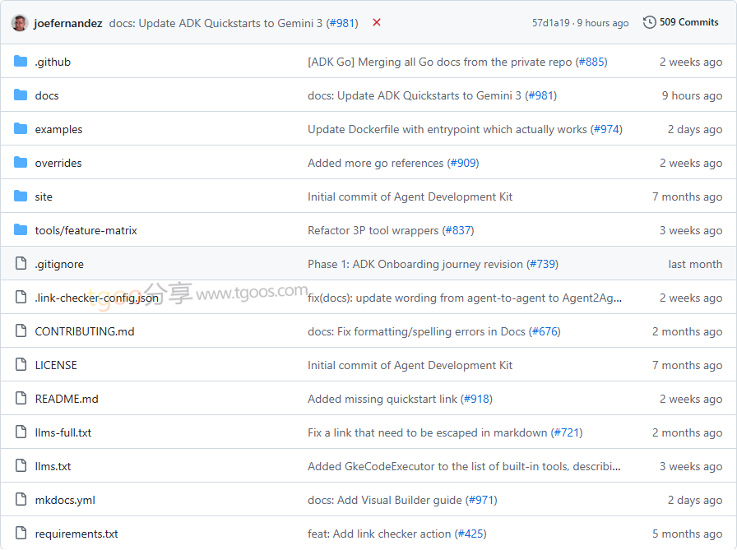Click joefernandez's profile avatar

[20, 23]
